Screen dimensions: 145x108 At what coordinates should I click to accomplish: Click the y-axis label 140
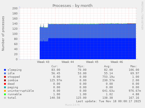tap(15, 24)
